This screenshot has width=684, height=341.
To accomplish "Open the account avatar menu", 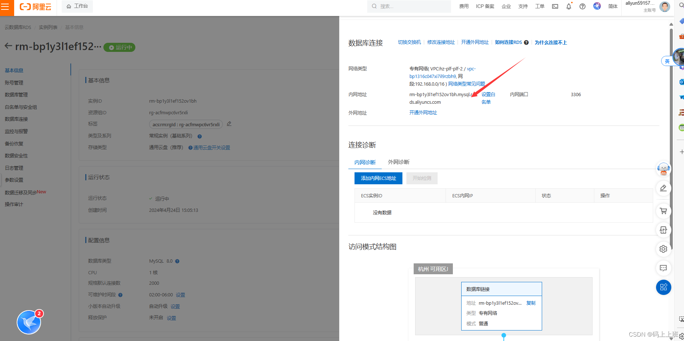I will (x=664, y=7).
